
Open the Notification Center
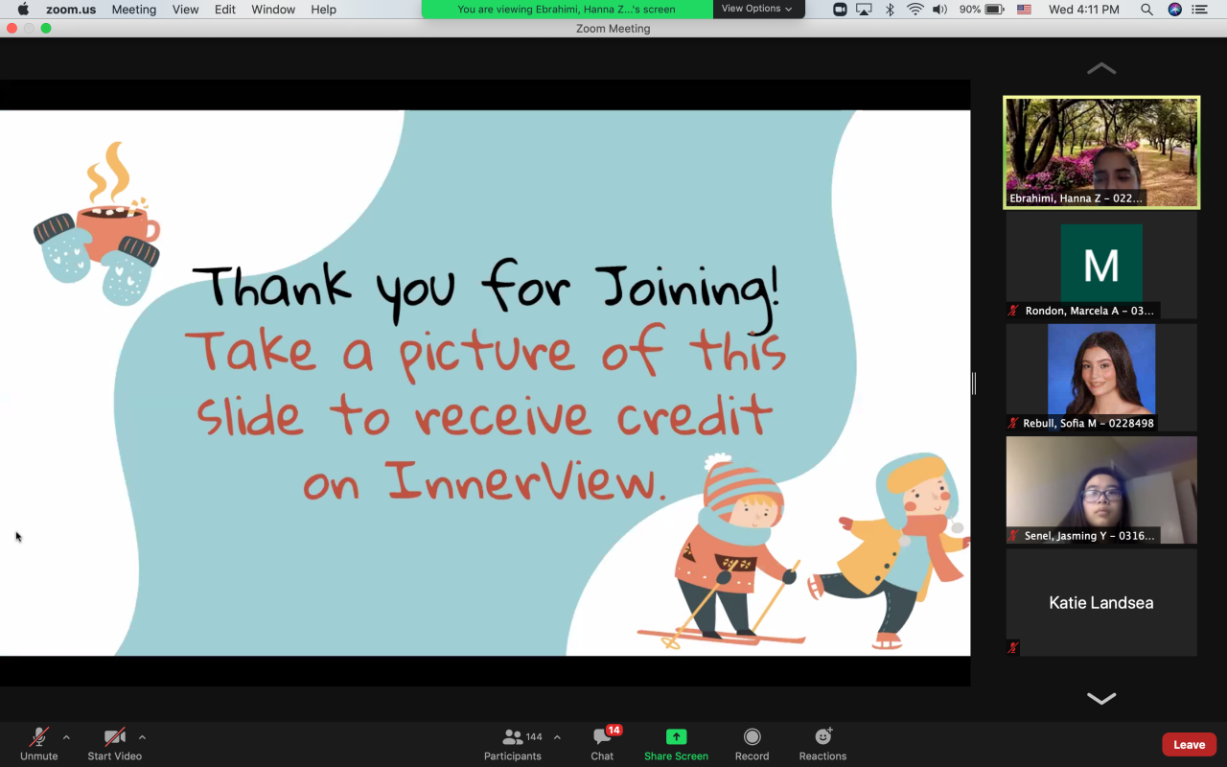(x=1199, y=9)
